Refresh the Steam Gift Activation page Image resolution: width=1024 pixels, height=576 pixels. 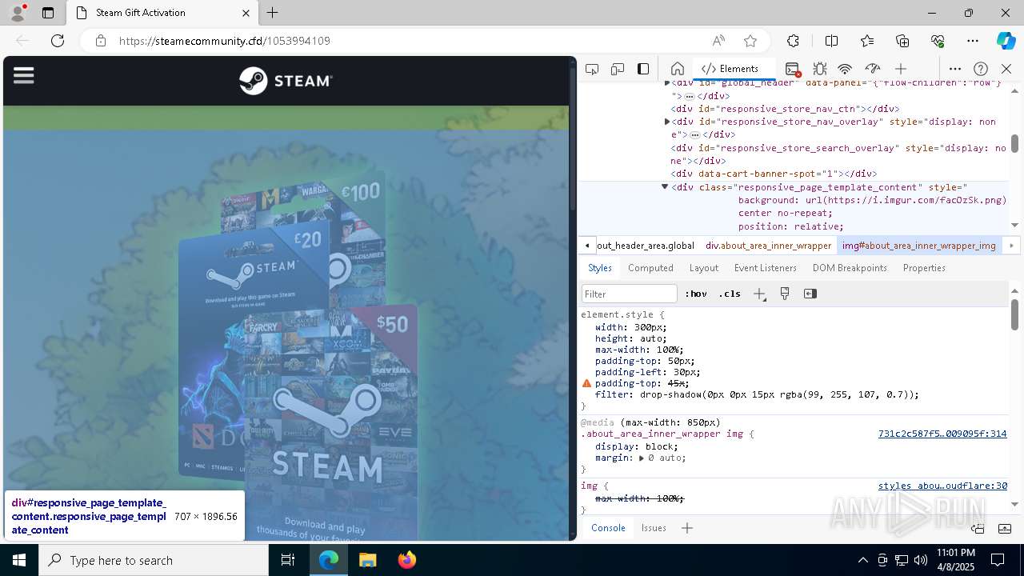(58, 41)
